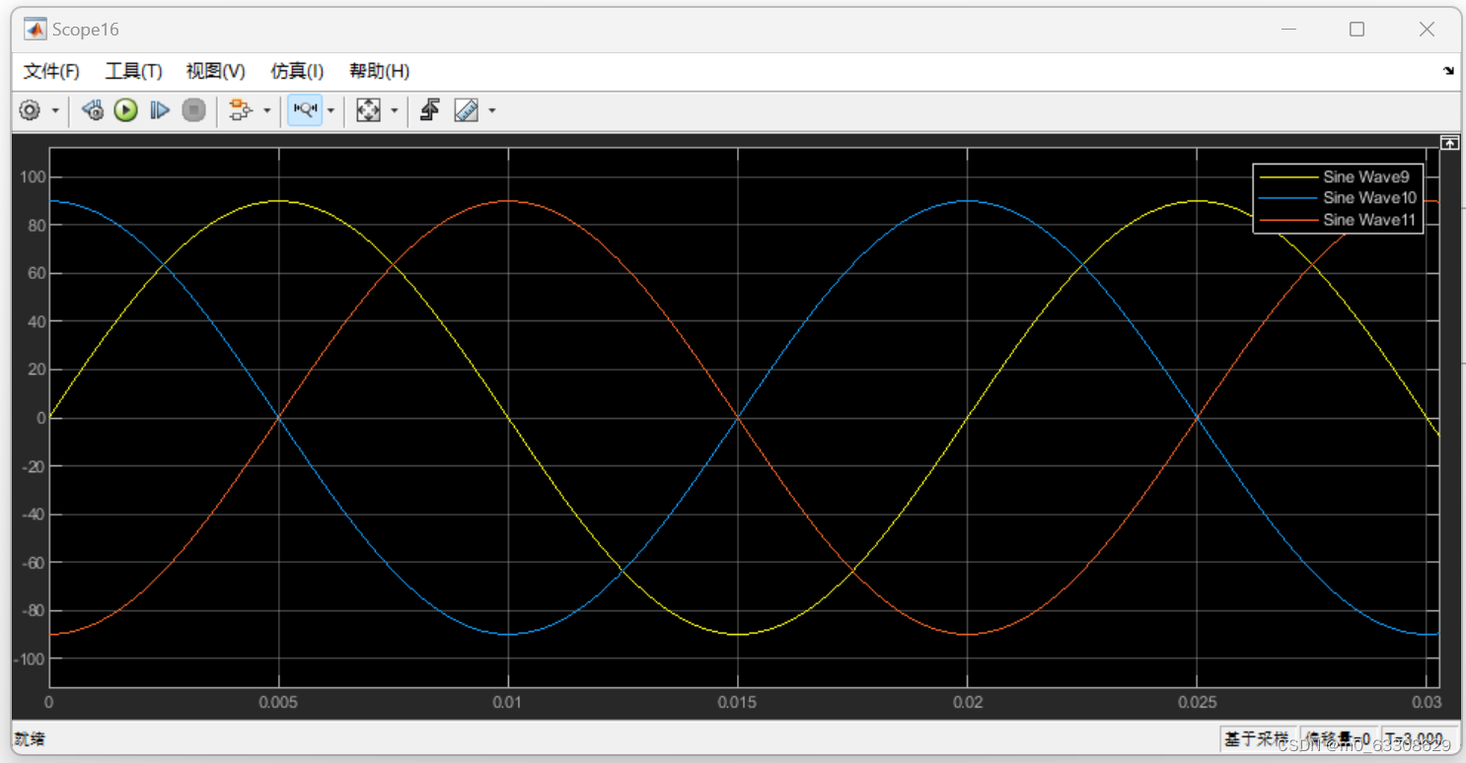Open the scope configuration properties gear
Image resolution: width=1466 pixels, height=763 pixels.
(31, 110)
